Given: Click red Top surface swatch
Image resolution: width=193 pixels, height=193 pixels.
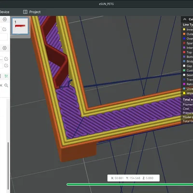Looking at the screenshot, I should 184,52.
